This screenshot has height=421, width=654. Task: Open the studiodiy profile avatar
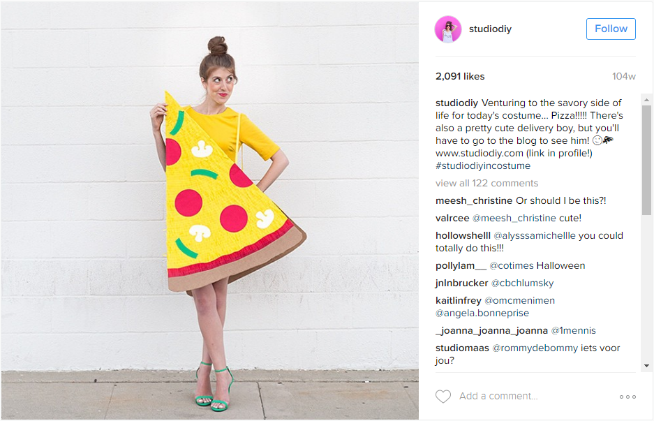[x=448, y=29]
